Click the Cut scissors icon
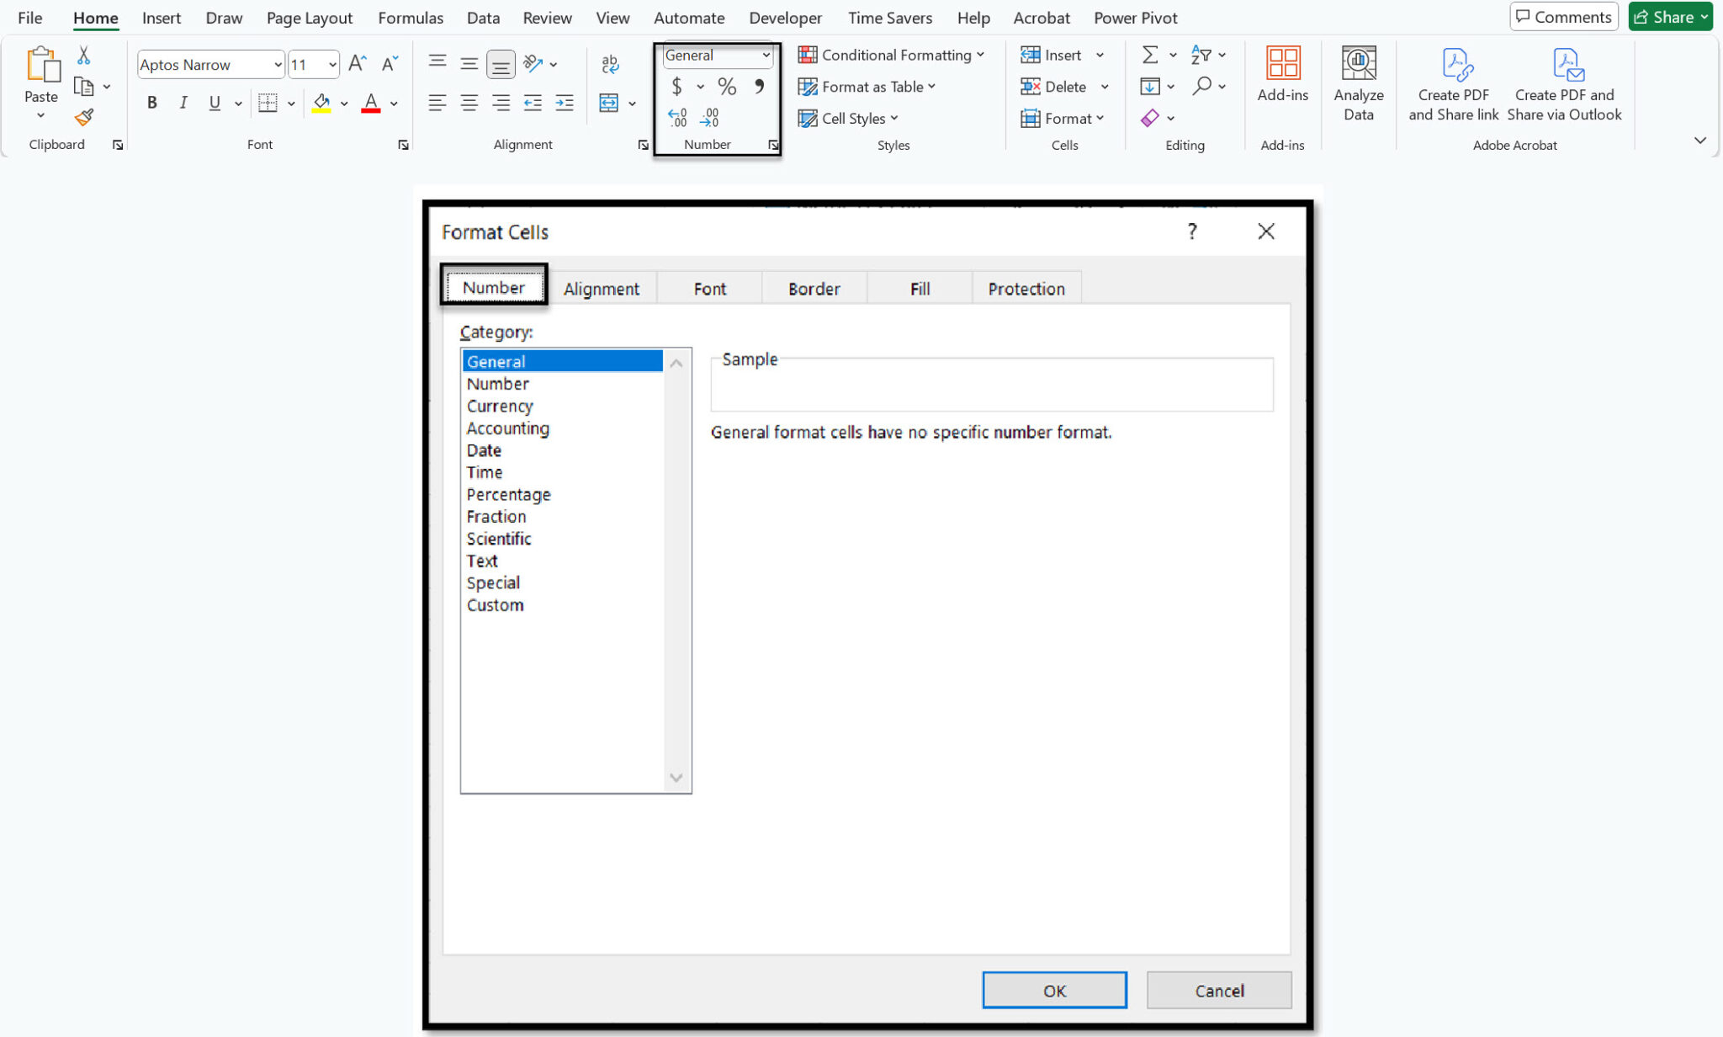 click(x=83, y=56)
